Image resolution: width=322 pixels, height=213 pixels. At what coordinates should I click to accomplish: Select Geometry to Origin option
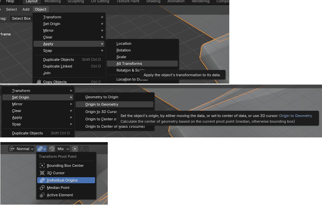coord(114,97)
